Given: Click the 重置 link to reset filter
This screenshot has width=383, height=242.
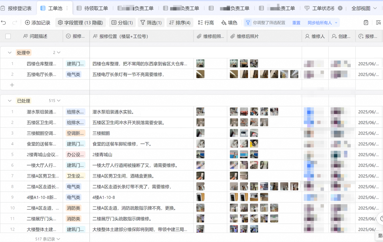Looking at the screenshot, I should coord(296,23).
